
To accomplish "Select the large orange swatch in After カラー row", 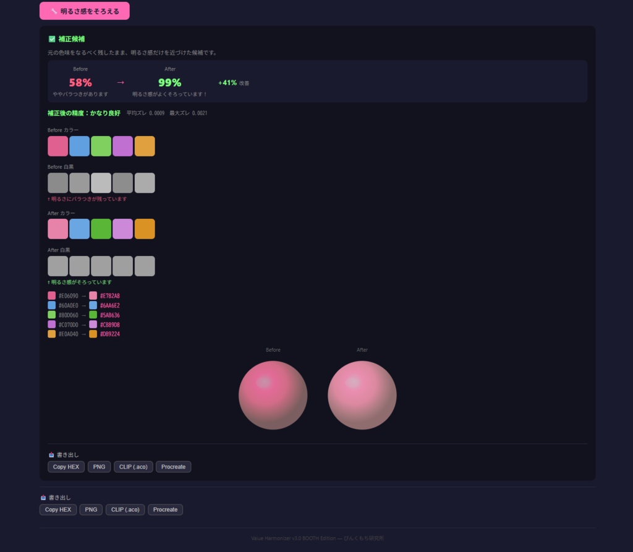I will click(x=145, y=229).
